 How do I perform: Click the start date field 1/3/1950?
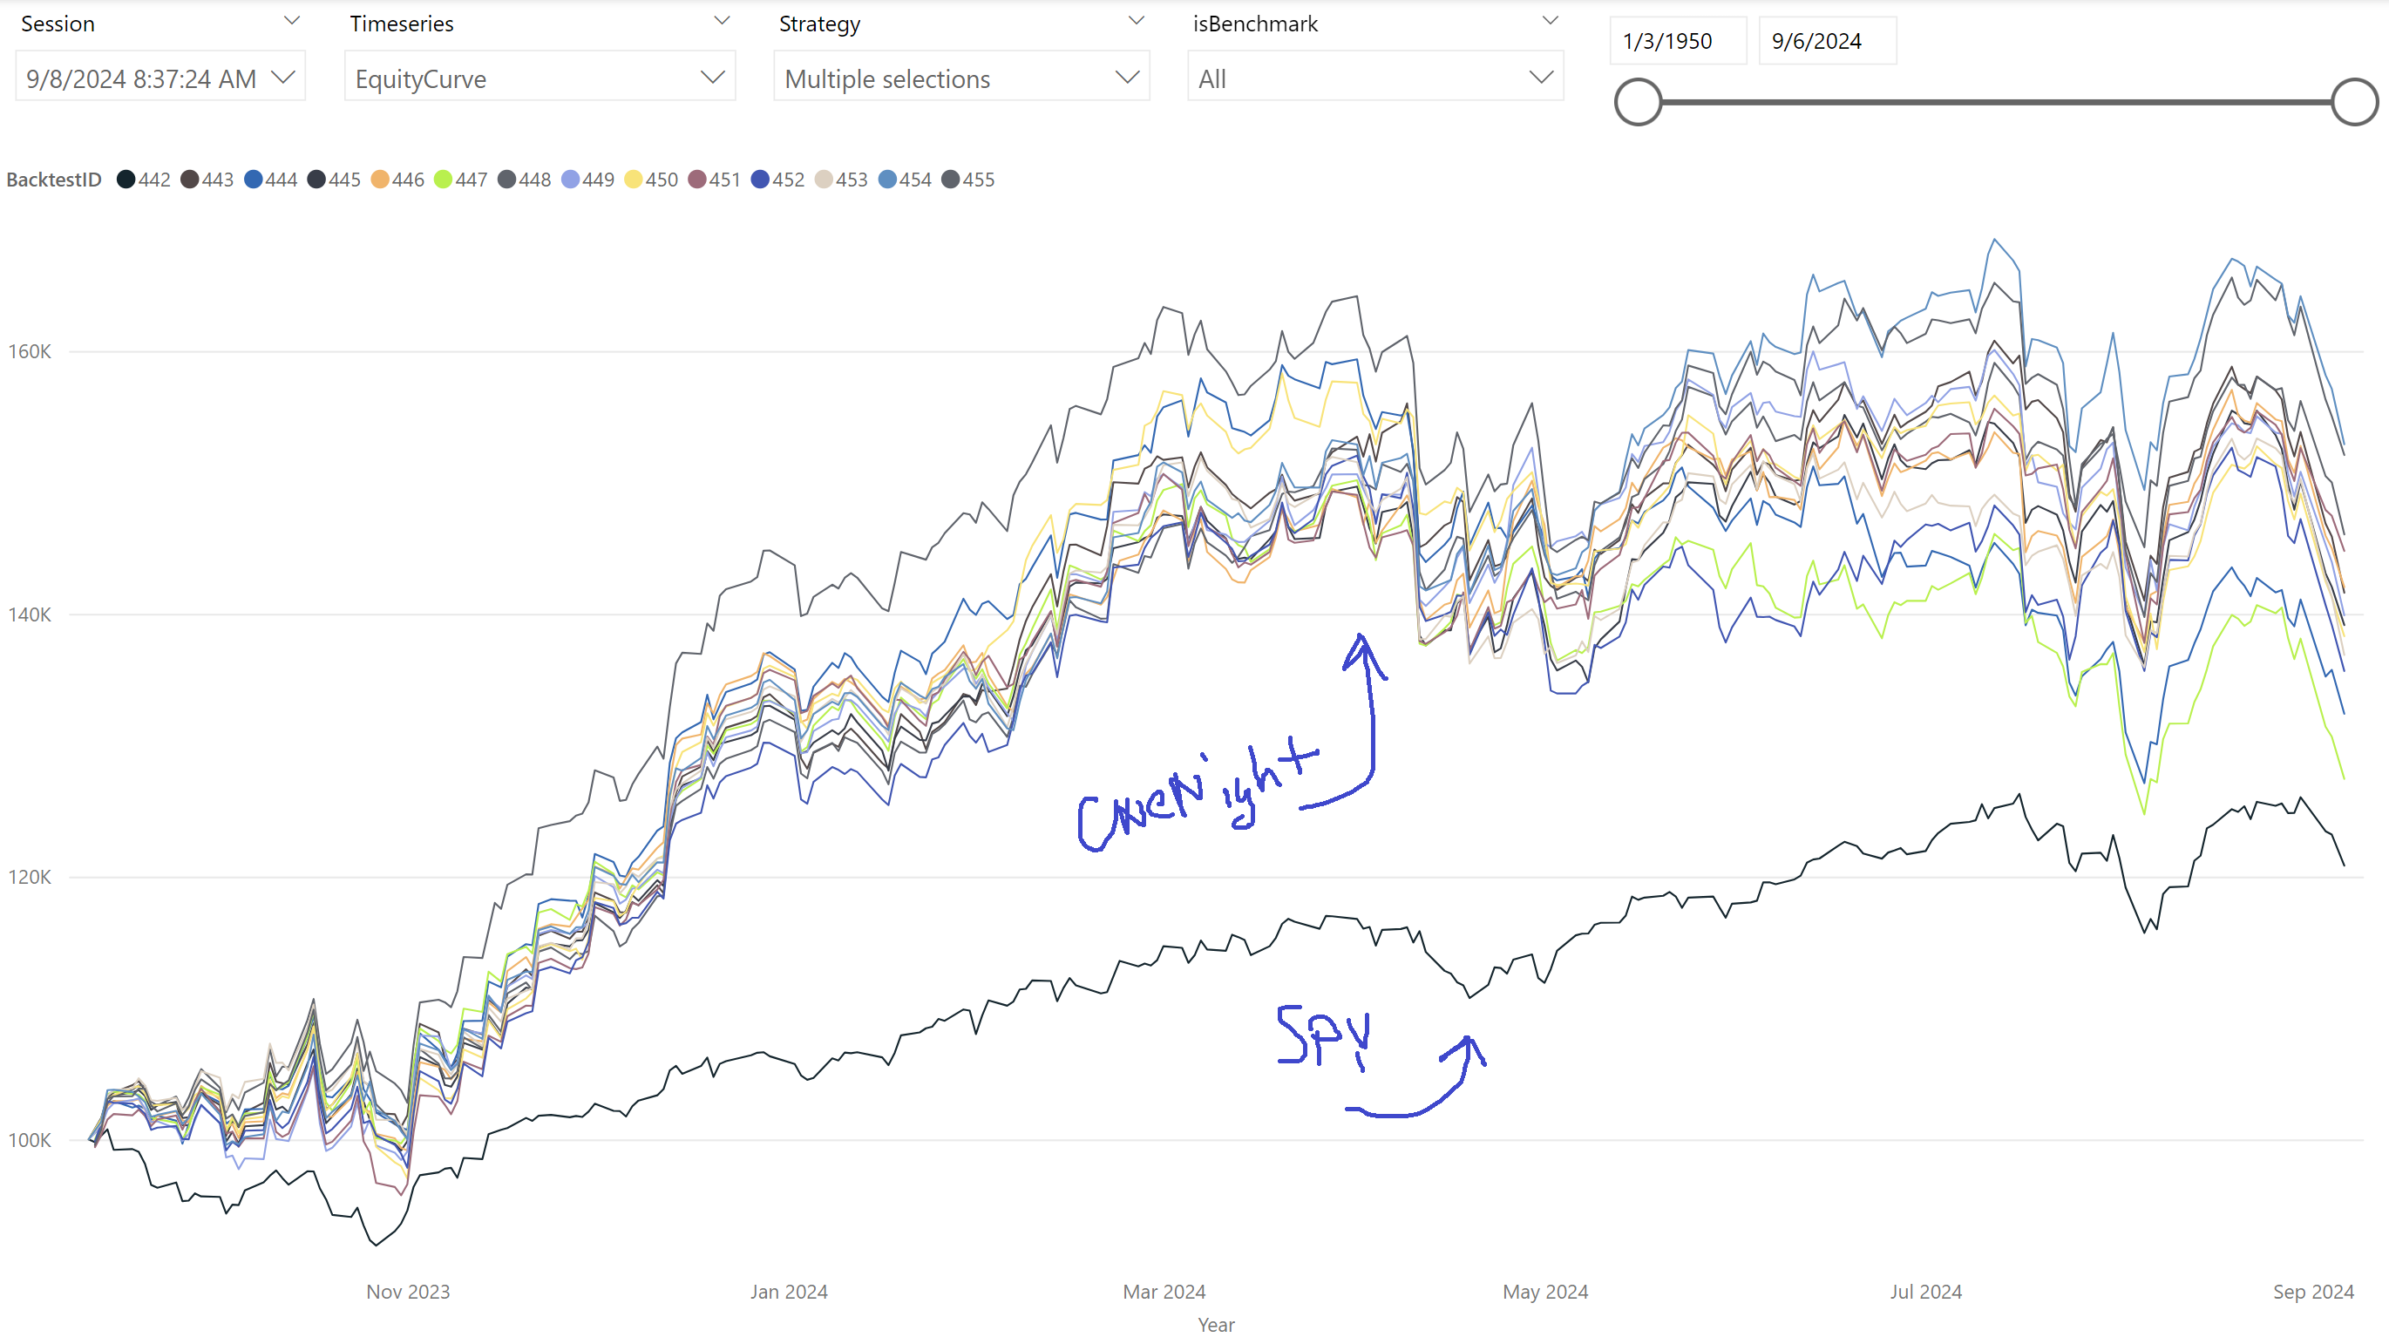1677,42
